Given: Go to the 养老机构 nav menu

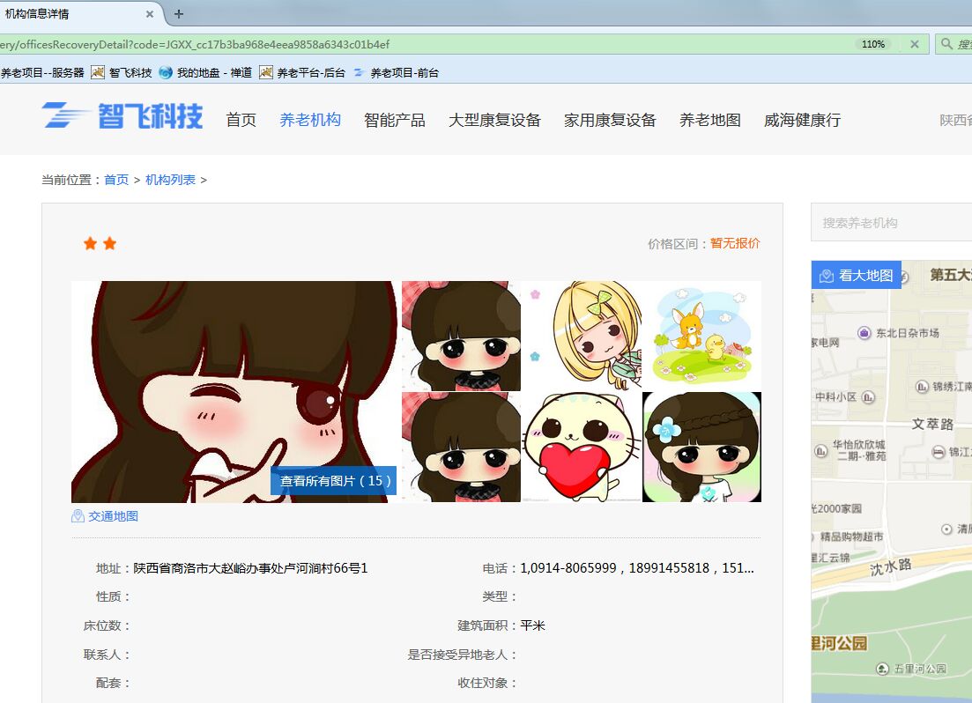Looking at the screenshot, I should tap(310, 120).
